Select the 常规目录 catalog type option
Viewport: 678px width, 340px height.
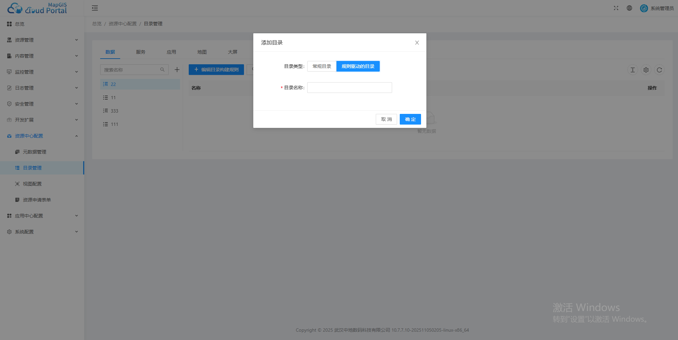click(321, 66)
